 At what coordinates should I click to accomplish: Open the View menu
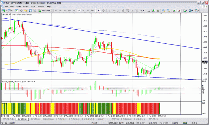click(x=12, y=6)
